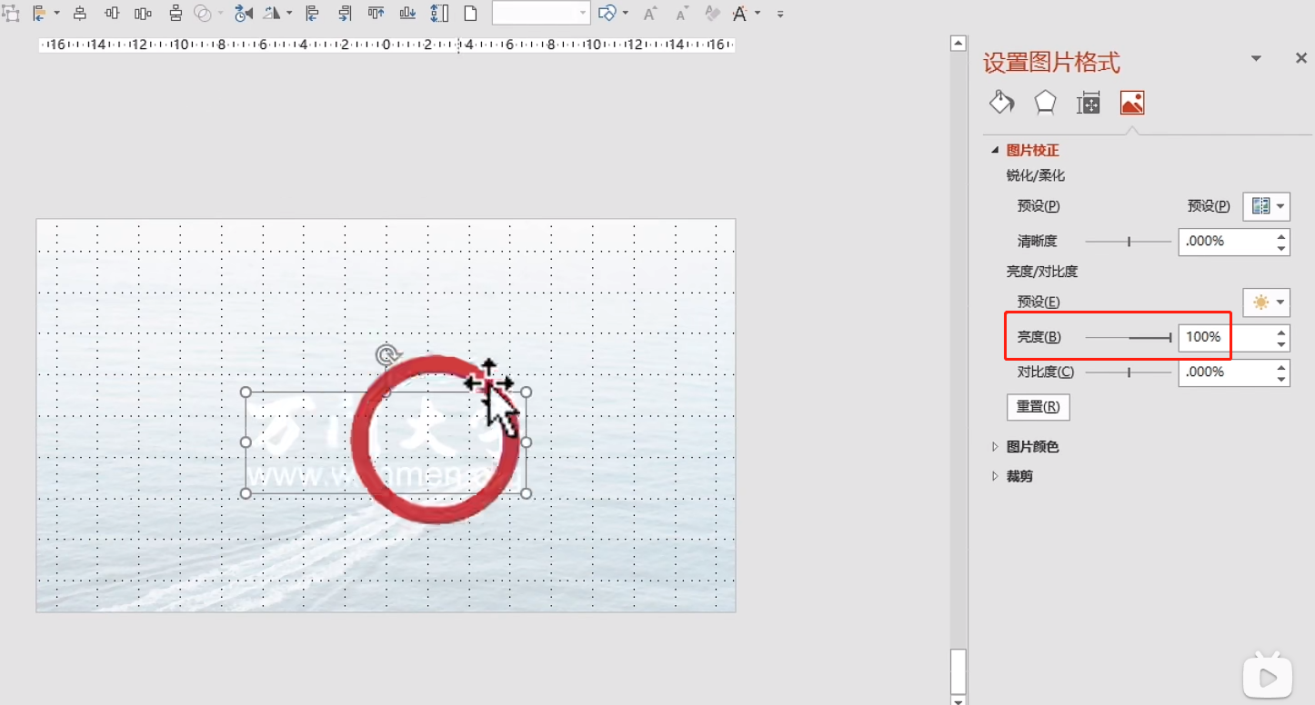Viewport: 1315px width, 705px height.
Task: Expand the 裁剪 section
Action: (995, 476)
